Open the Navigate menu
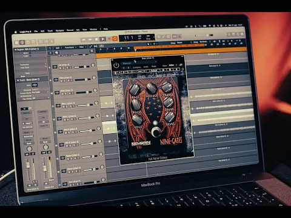This screenshot has height=218, width=291. pos(60,30)
